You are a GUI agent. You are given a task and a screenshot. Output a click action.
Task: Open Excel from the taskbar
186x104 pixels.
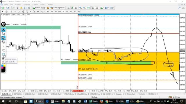coord(94,101)
